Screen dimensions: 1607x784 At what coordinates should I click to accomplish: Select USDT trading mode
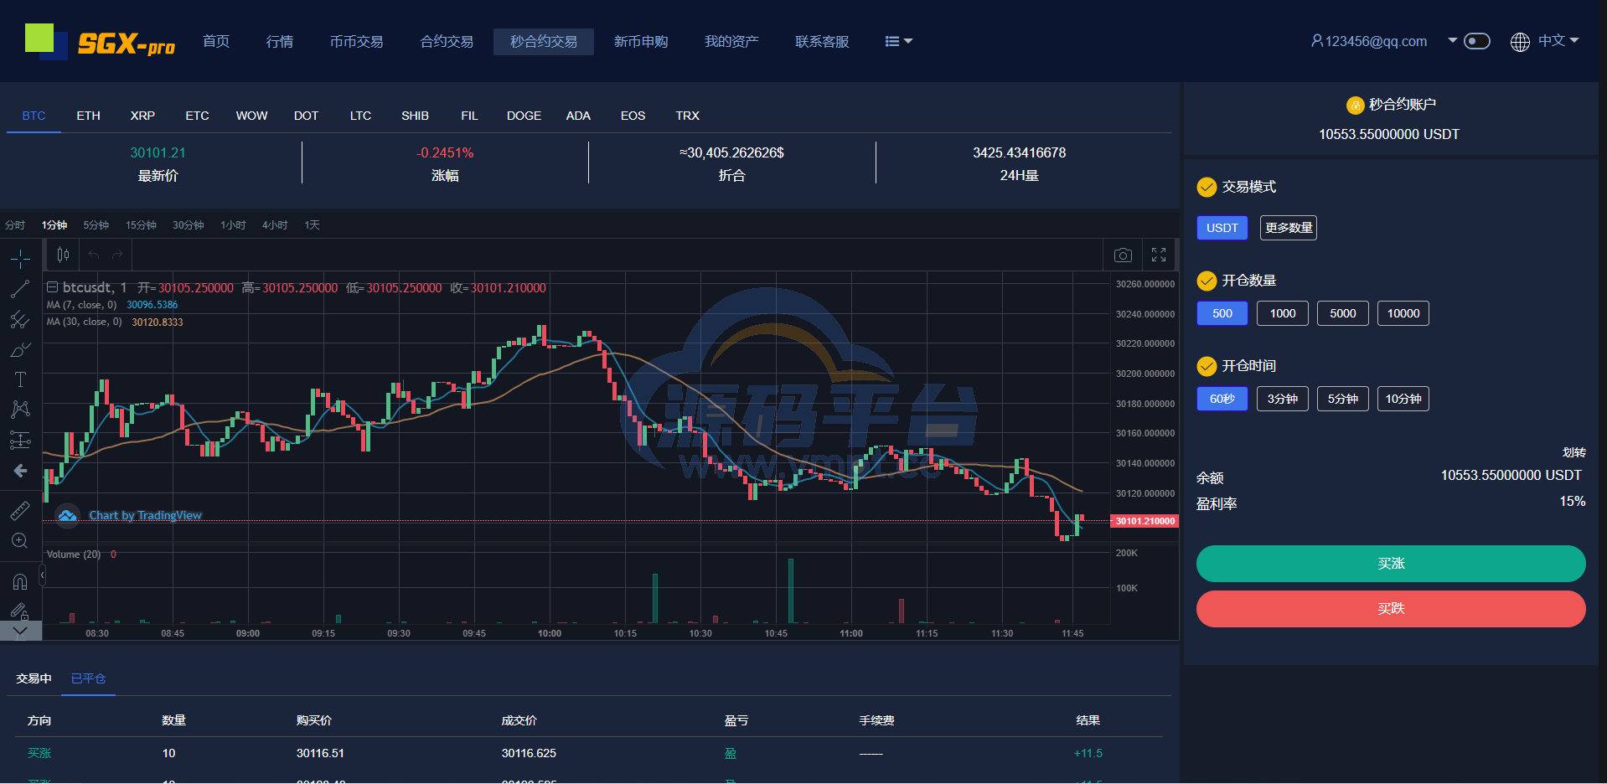(1222, 228)
